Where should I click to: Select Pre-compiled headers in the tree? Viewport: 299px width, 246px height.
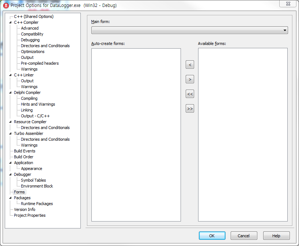coord(39,63)
